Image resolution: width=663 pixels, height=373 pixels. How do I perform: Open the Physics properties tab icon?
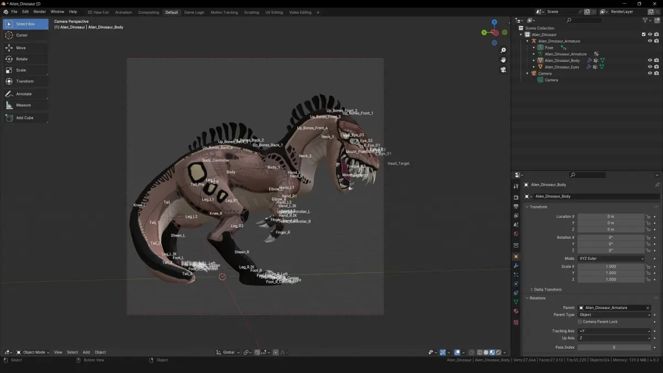[516, 284]
